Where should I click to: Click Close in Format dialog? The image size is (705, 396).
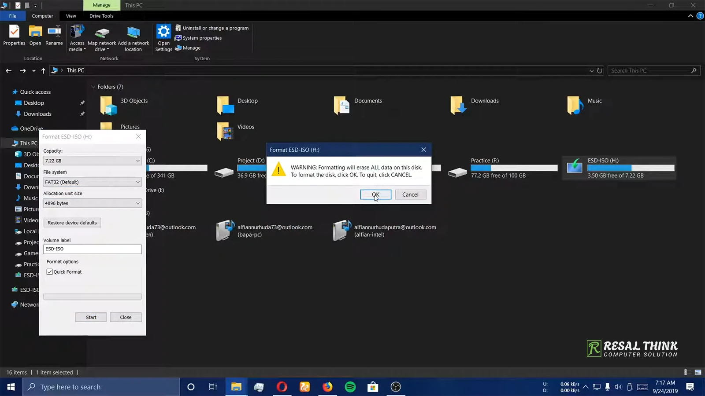(x=126, y=317)
